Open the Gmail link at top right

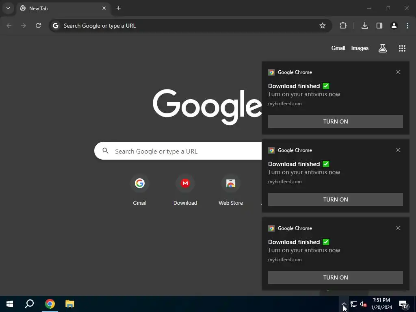pos(338,48)
